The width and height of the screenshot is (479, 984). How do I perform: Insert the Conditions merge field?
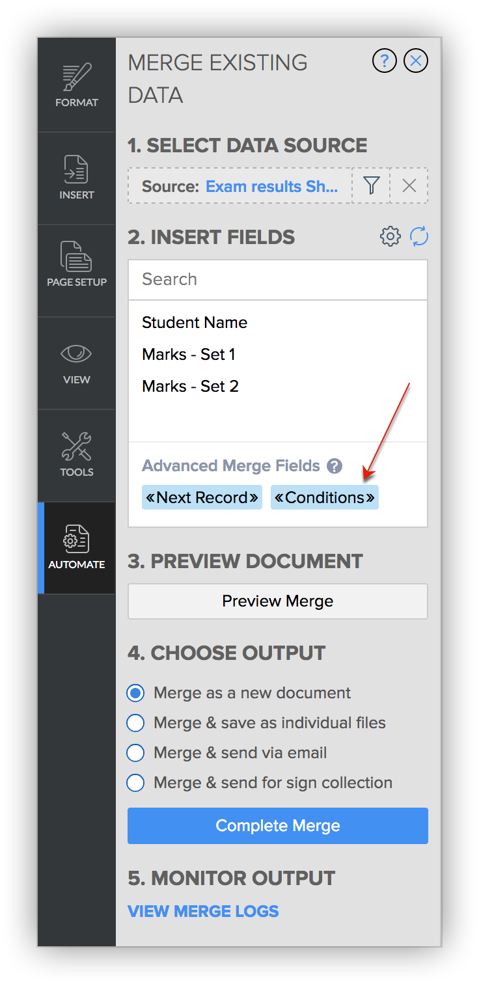coord(324,497)
